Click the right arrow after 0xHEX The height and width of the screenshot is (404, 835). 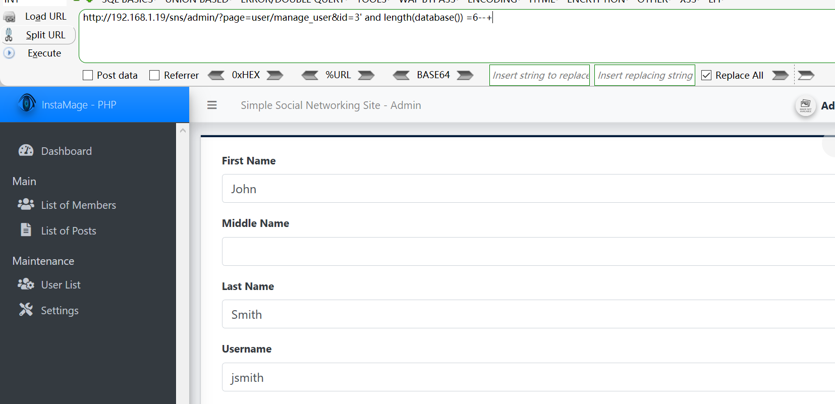(275, 75)
